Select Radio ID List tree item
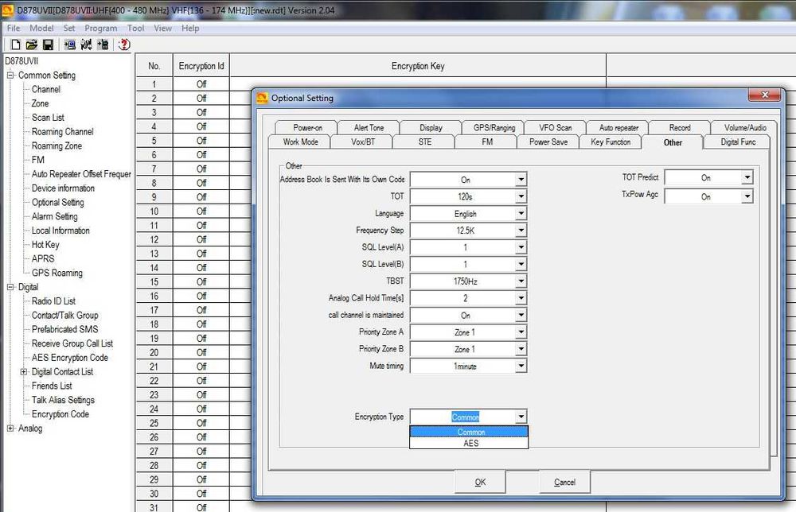 53,301
